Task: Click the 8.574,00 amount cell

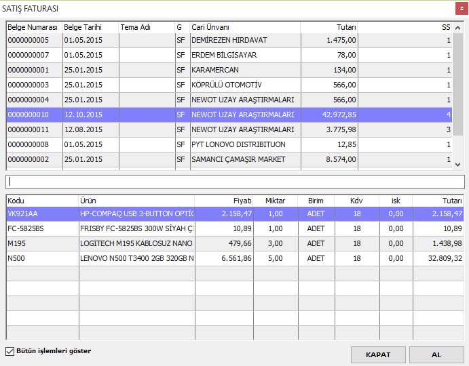Action: point(329,159)
